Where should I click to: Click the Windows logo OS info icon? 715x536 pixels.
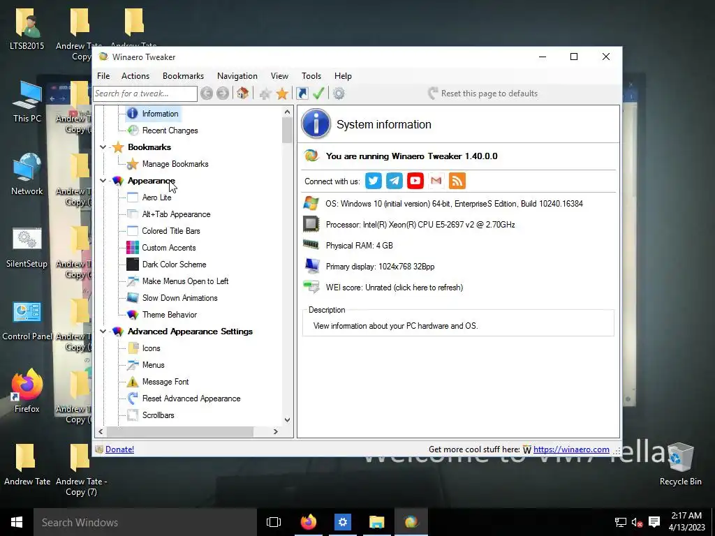click(x=311, y=203)
